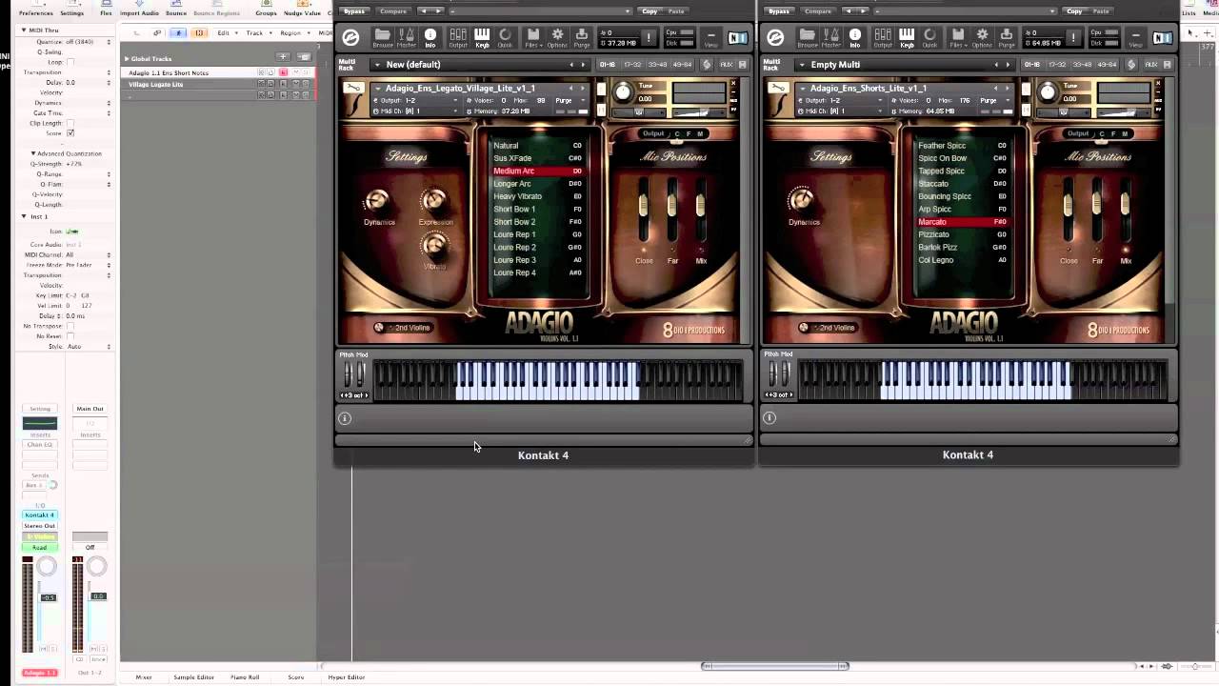
Task: Toggle Keyb keyboard in right Kontakt window
Action: (x=907, y=37)
